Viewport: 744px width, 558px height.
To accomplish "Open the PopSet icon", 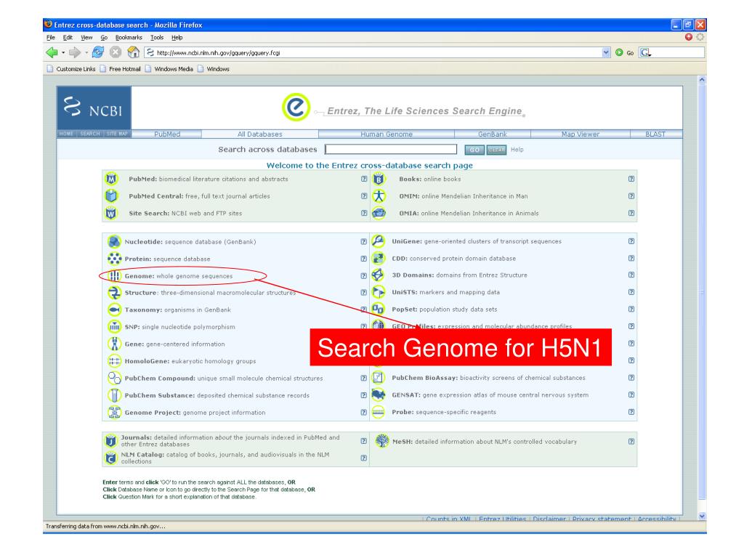I will coord(378,309).
